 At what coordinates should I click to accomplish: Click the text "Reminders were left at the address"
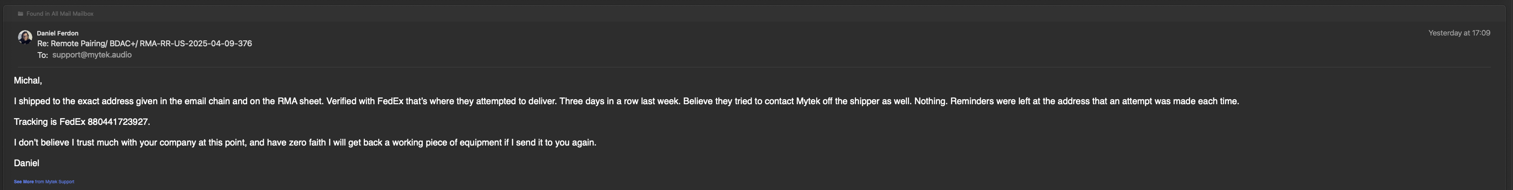tap(1020, 102)
